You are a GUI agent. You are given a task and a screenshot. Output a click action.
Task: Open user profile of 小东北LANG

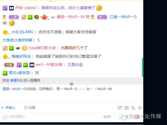tap(22, 32)
